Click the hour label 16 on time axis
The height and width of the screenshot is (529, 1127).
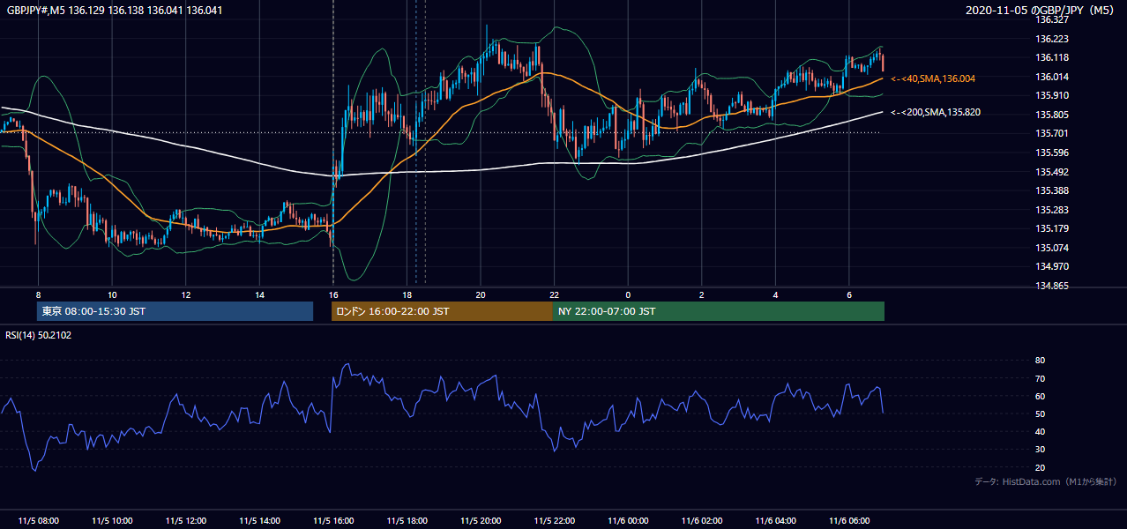[x=332, y=294]
